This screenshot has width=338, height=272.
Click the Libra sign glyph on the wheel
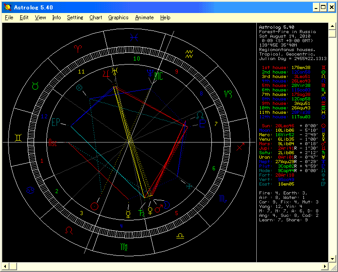pos(180,236)
